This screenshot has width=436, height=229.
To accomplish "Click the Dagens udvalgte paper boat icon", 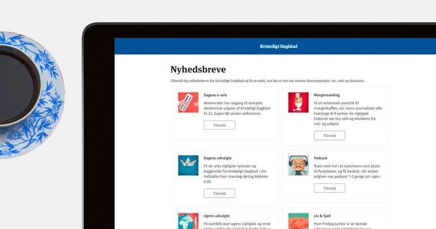I will 188,165.
